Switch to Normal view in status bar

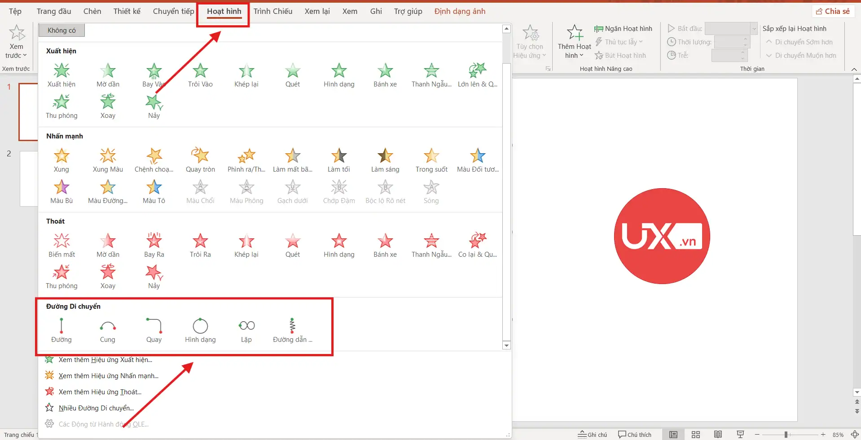pyautogui.click(x=673, y=435)
